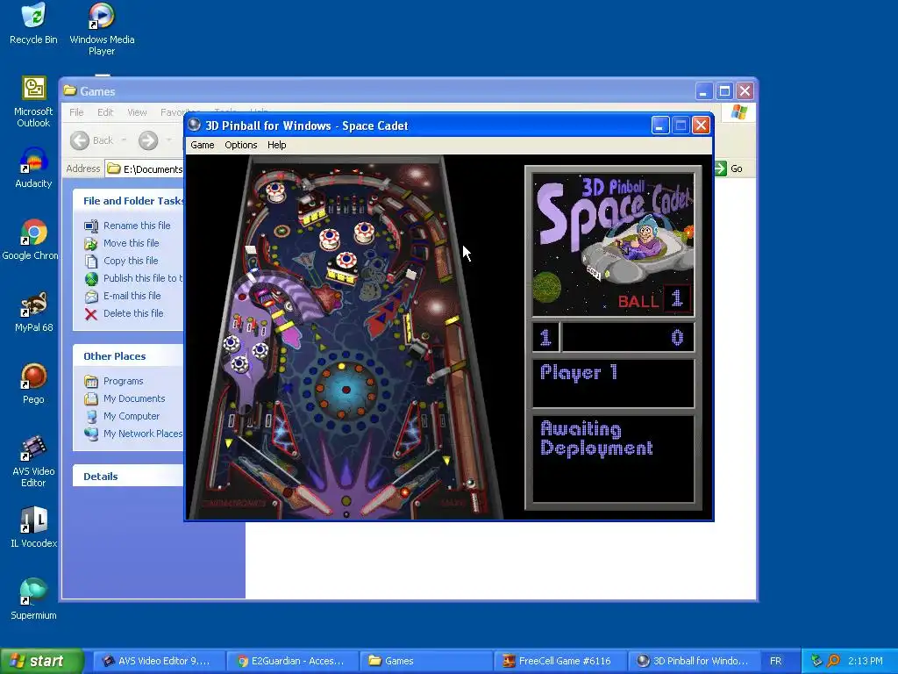
Task: Close the 3D Pinball window
Action: [x=701, y=125]
